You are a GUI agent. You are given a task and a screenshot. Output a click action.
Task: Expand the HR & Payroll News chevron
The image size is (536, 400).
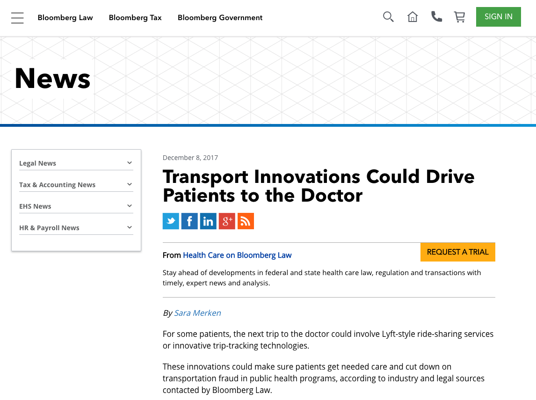[130, 227]
